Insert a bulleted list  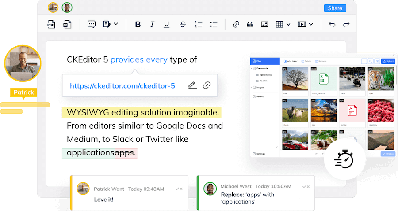pos(214,24)
